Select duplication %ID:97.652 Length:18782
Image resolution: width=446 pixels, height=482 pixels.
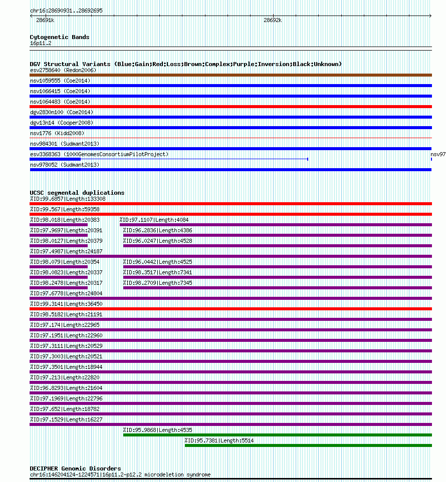tap(65, 408)
